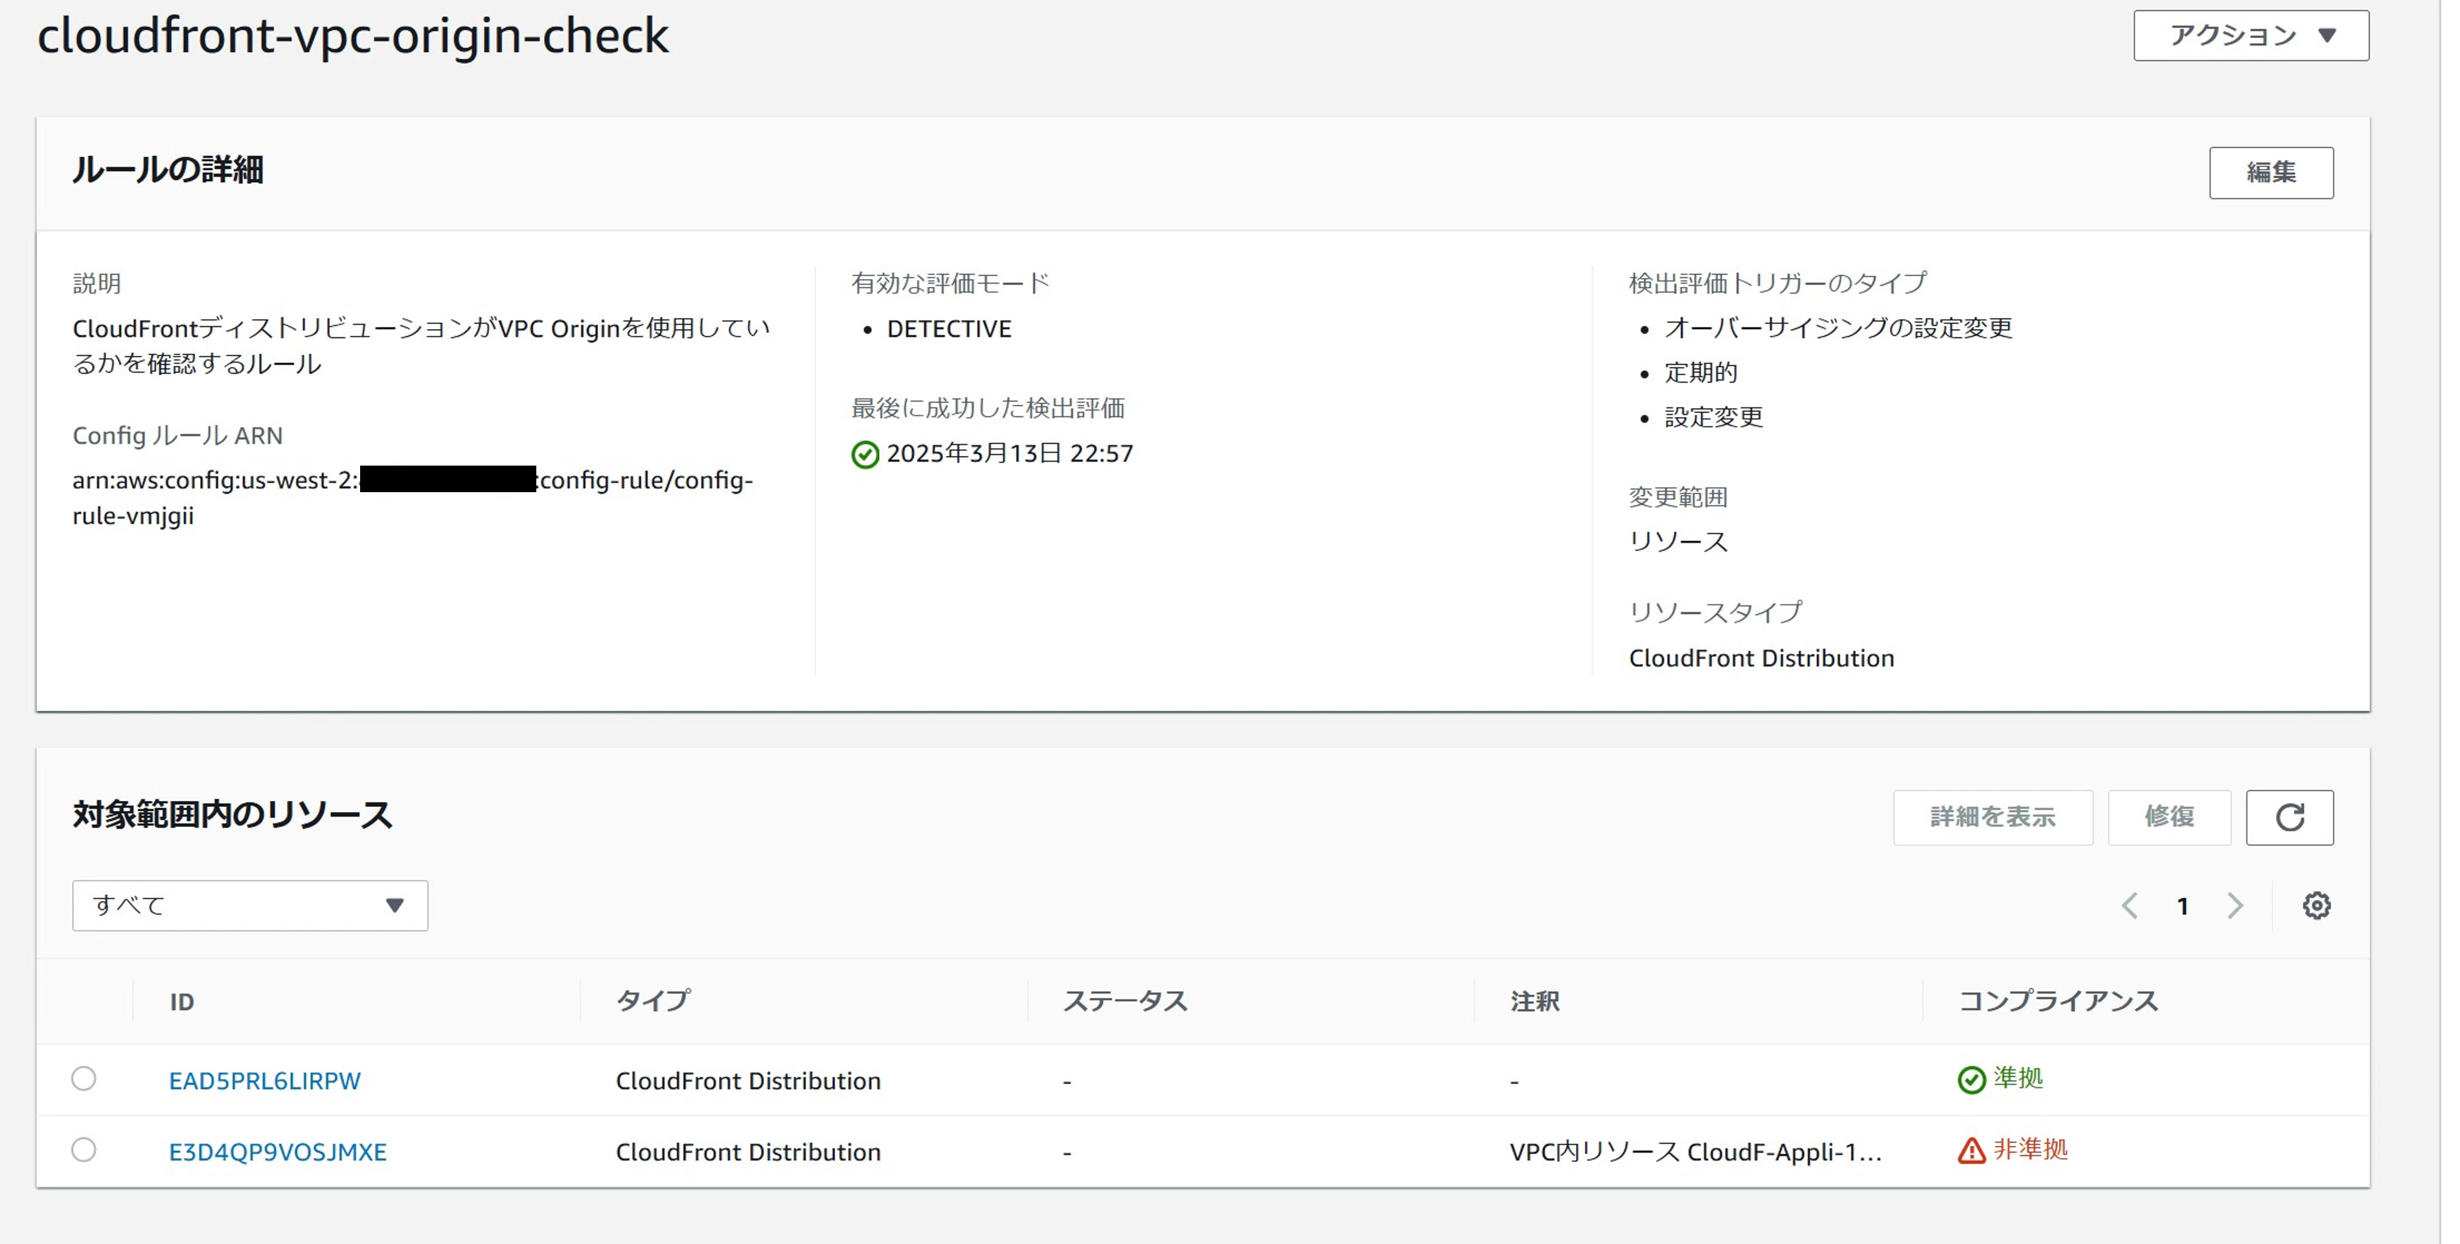This screenshot has width=2460, height=1244.
Task: Go to previous page of resources
Action: click(x=2130, y=906)
